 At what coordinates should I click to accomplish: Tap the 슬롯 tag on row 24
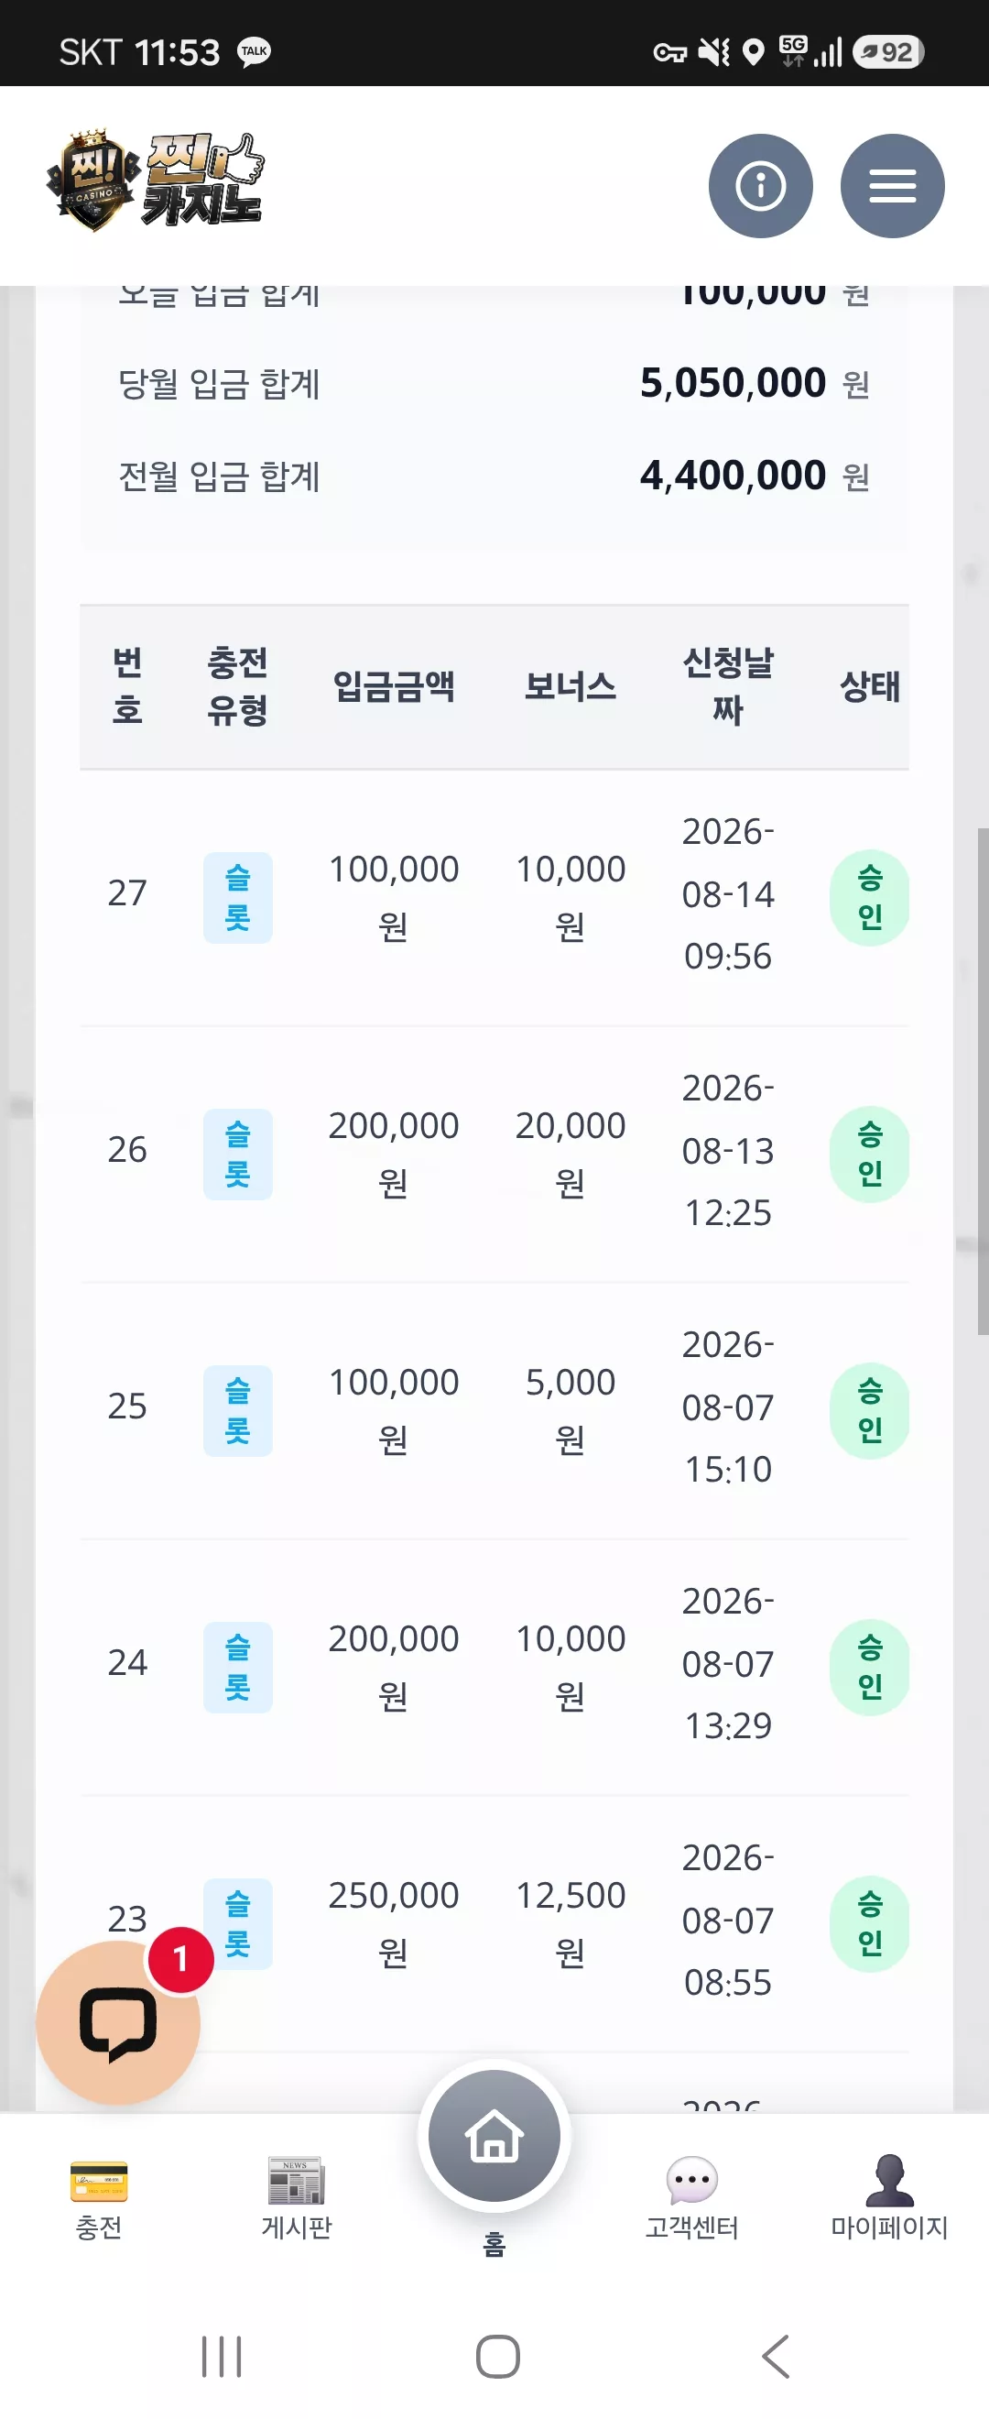(x=237, y=1668)
